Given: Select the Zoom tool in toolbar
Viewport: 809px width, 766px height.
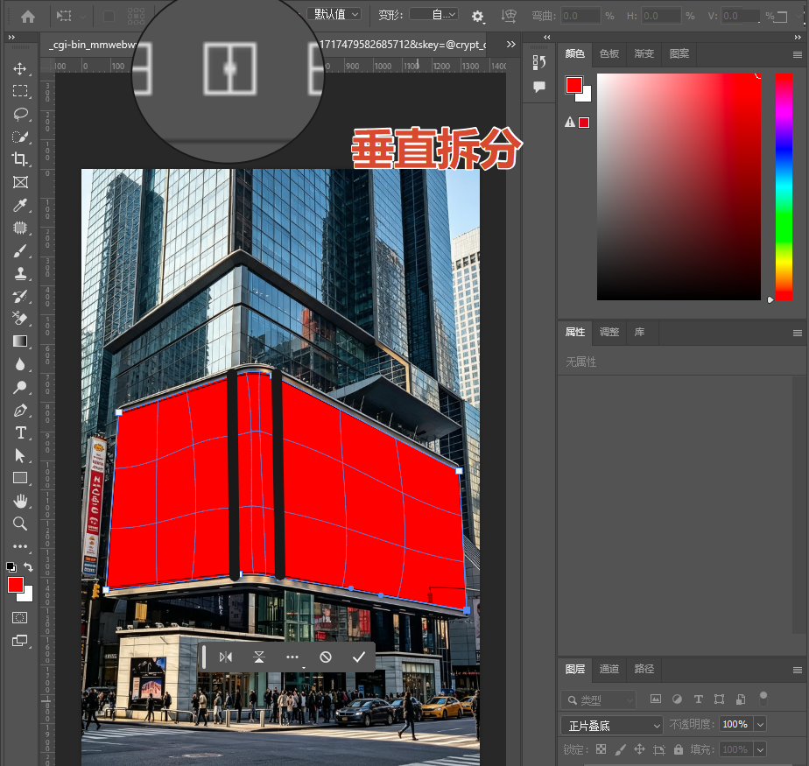Looking at the screenshot, I should click(20, 524).
